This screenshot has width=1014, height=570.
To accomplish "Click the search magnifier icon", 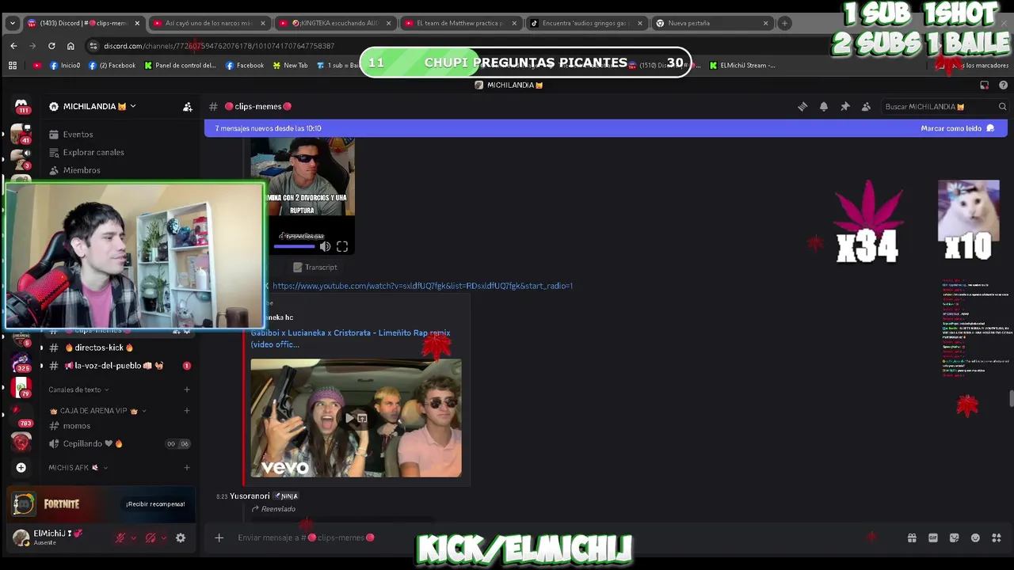I will pos(1002,107).
